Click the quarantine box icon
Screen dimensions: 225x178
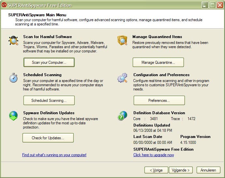[122, 40]
